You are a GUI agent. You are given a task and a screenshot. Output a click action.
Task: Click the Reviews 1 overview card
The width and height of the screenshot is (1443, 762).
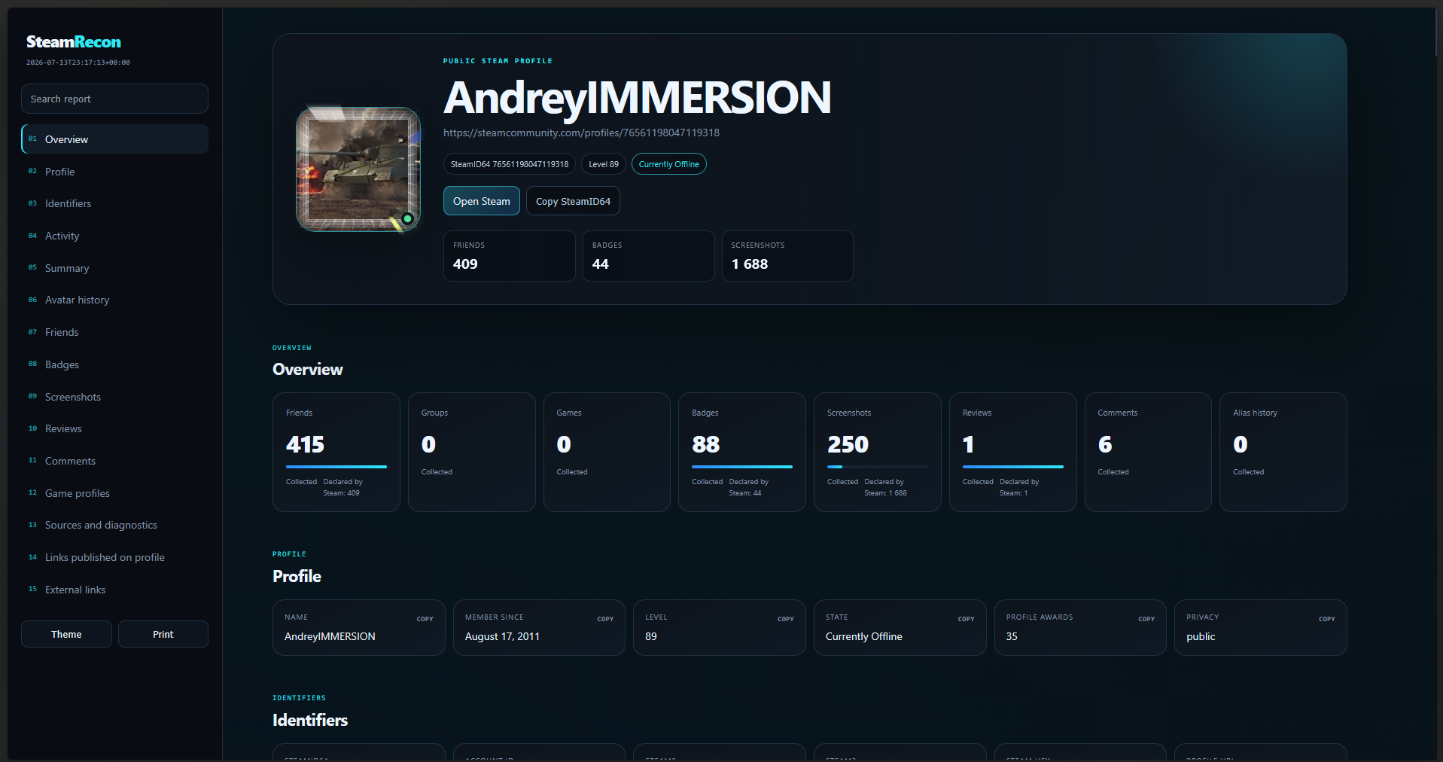click(x=1013, y=452)
